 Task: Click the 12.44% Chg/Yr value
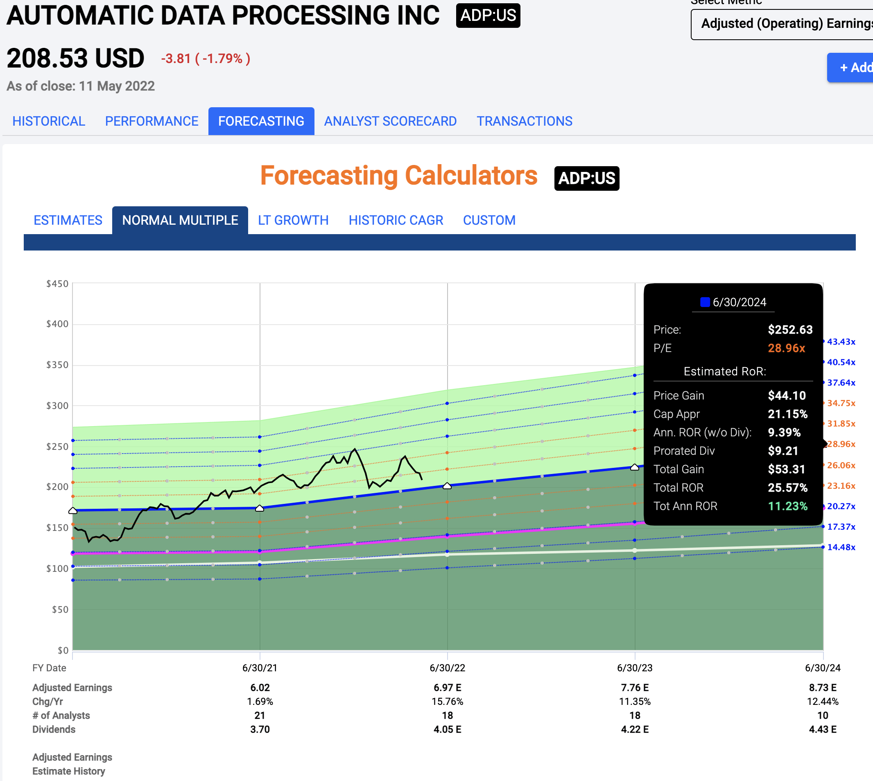(822, 702)
